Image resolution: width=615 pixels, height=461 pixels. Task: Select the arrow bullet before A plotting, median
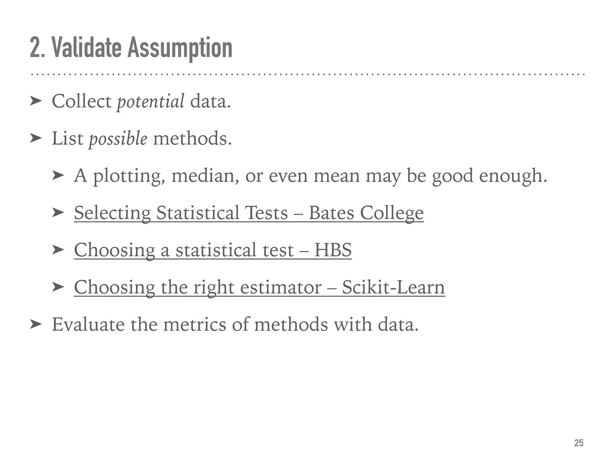(x=58, y=176)
